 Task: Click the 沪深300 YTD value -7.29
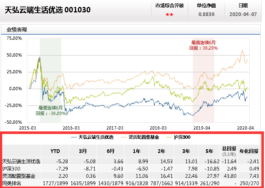pyautogui.click(x=62, y=169)
